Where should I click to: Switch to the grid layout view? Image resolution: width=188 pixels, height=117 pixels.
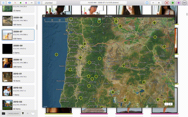39,3
